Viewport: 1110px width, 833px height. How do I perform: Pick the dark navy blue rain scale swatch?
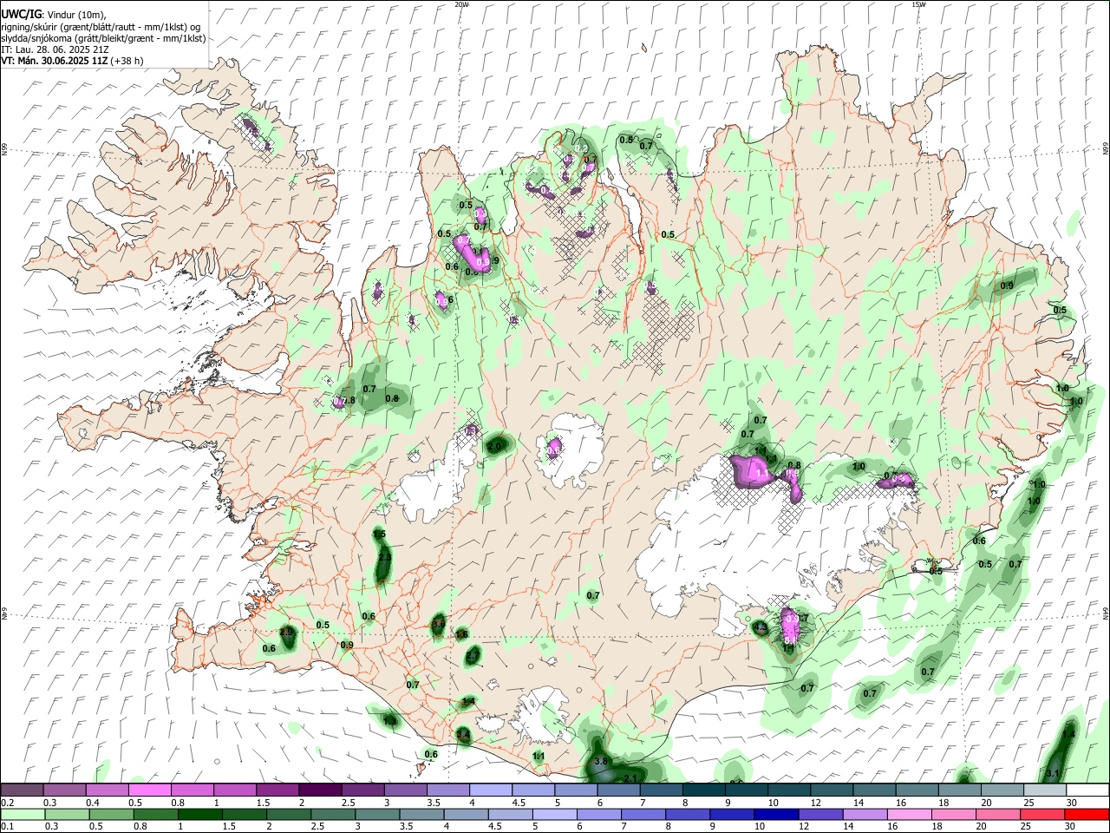pyautogui.click(x=774, y=815)
